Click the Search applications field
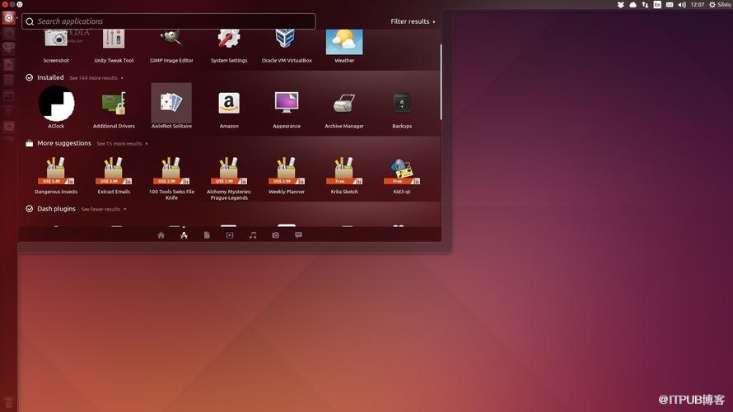The height and width of the screenshot is (412, 733). click(x=168, y=21)
